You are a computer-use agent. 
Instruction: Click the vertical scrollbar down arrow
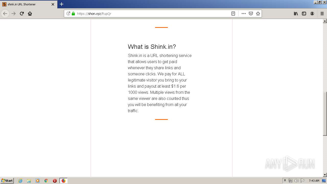coord(325,175)
